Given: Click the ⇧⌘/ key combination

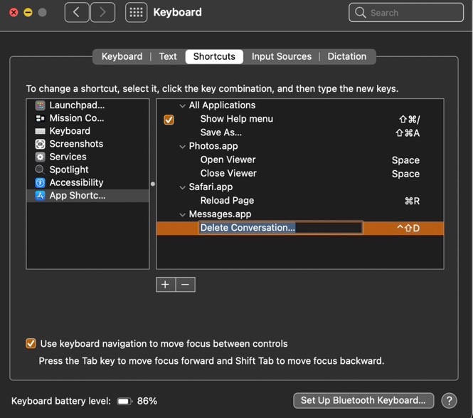Looking at the screenshot, I should pos(410,120).
